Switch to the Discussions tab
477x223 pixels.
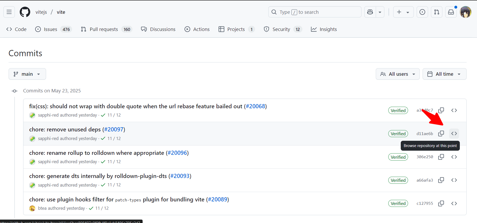(158, 29)
